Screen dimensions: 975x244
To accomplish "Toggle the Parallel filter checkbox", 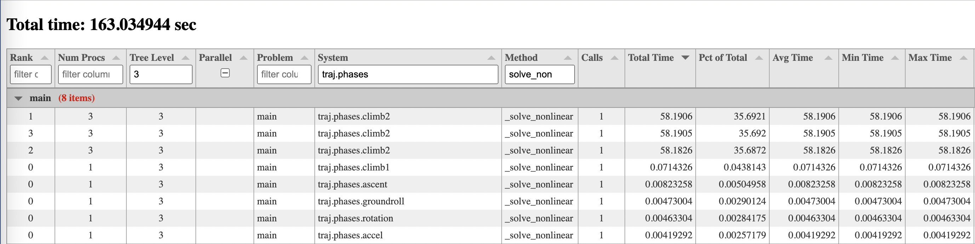I will pyautogui.click(x=225, y=73).
